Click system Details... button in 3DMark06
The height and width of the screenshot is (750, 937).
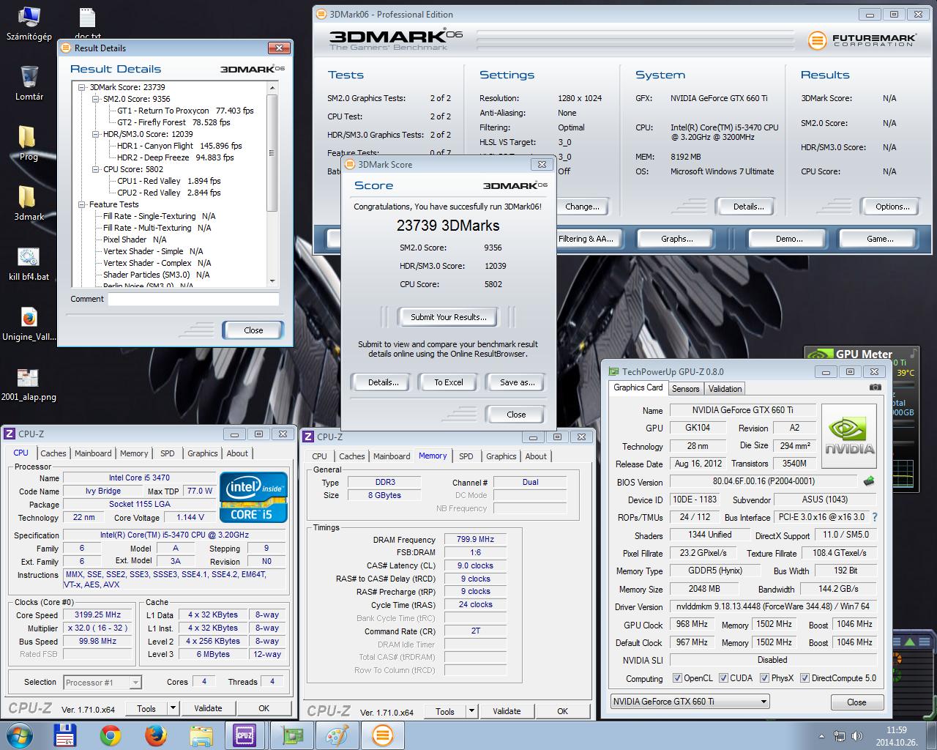pyautogui.click(x=748, y=207)
